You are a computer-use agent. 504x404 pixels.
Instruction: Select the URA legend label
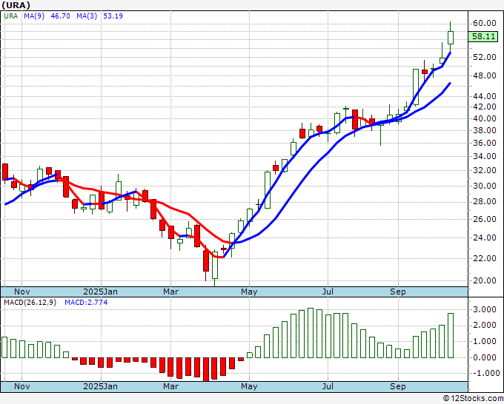[x=10, y=16]
